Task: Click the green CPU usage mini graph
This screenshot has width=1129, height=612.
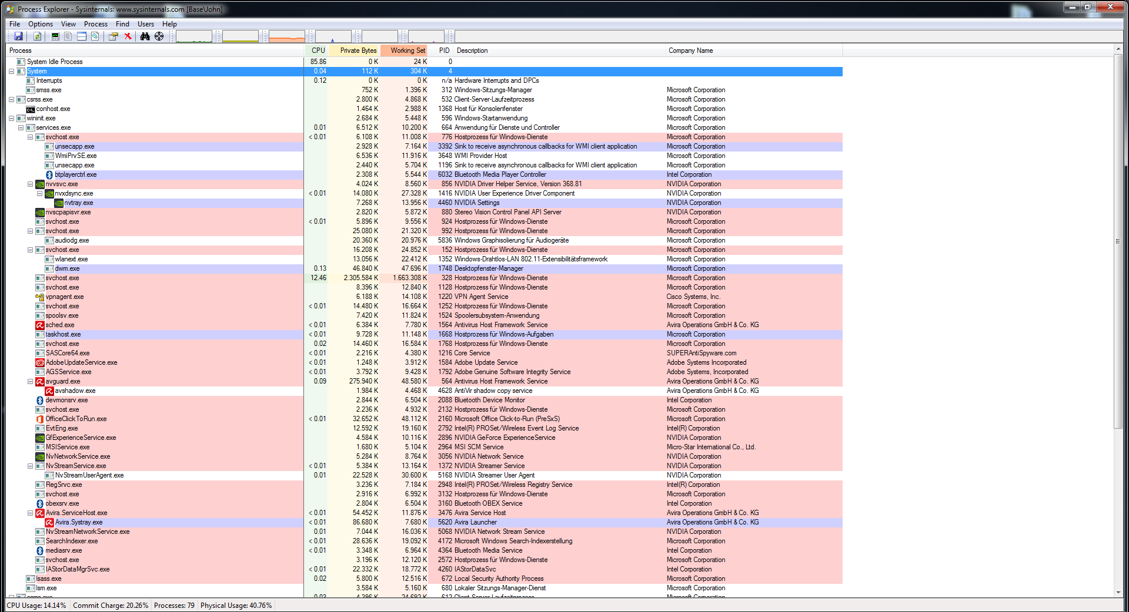Action: (x=194, y=36)
